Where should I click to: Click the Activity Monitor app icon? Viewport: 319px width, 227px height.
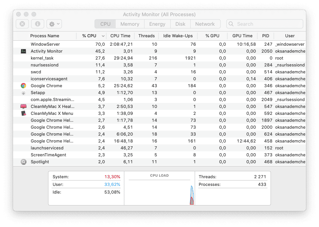coord(23,51)
